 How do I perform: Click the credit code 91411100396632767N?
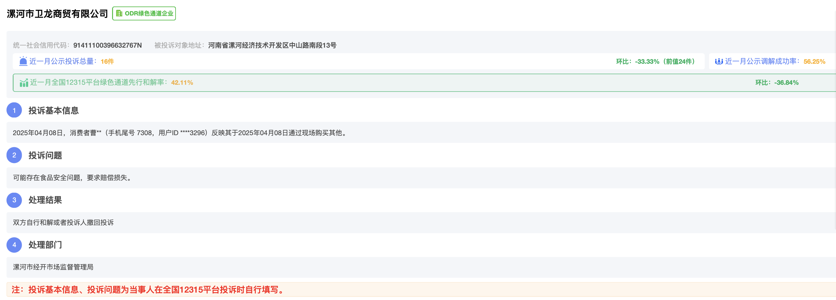[x=107, y=45]
